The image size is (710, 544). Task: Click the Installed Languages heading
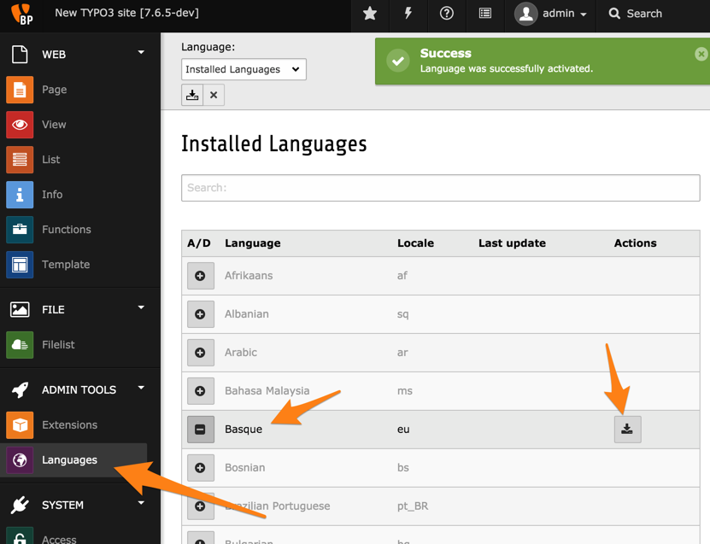pyautogui.click(x=274, y=144)
